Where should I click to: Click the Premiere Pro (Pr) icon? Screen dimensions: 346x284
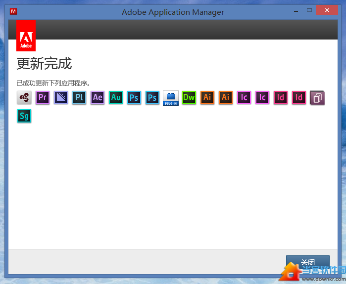43,97
